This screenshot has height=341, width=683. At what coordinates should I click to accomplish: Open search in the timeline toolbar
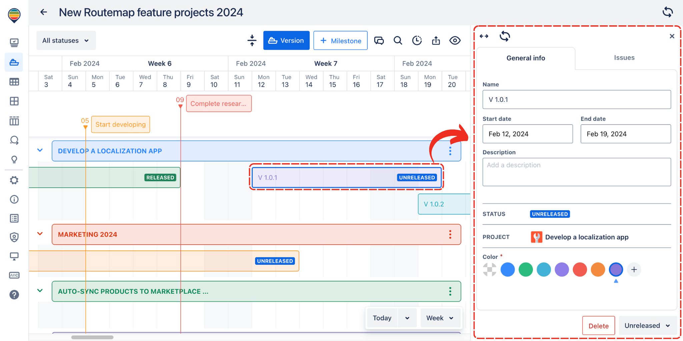coord(398,40)
